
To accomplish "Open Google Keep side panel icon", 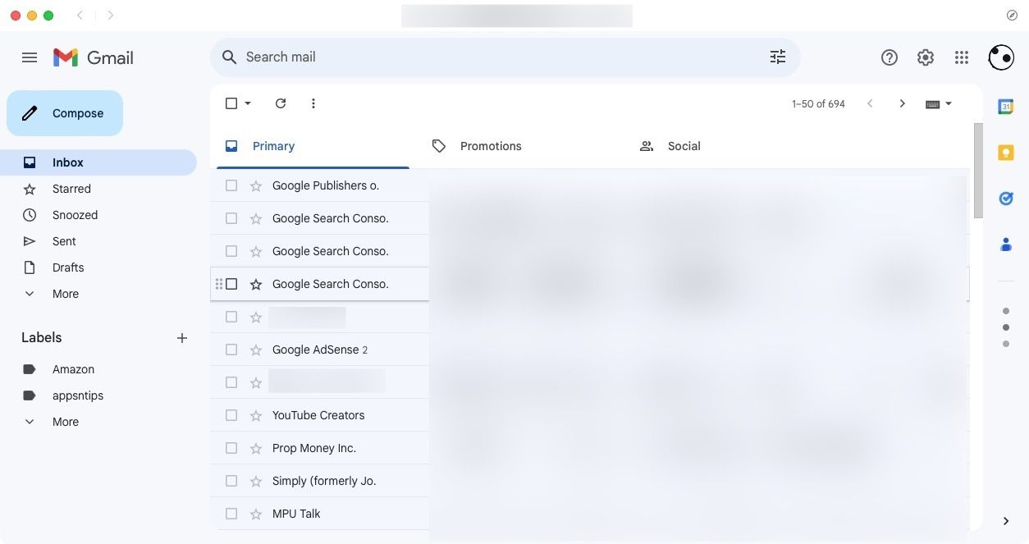I will tap(1005, 153).
